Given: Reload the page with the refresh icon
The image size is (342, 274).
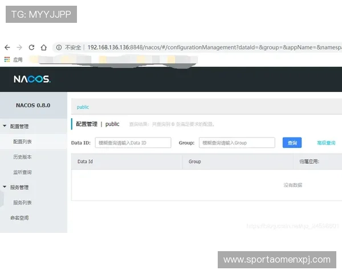Looking at the screenshot, I should click(x=31, y=47).
